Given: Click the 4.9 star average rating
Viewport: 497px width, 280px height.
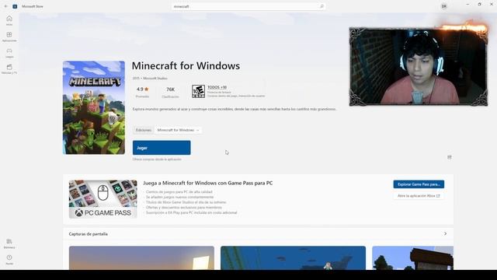Looking at the screenshot, I should 142,92.
